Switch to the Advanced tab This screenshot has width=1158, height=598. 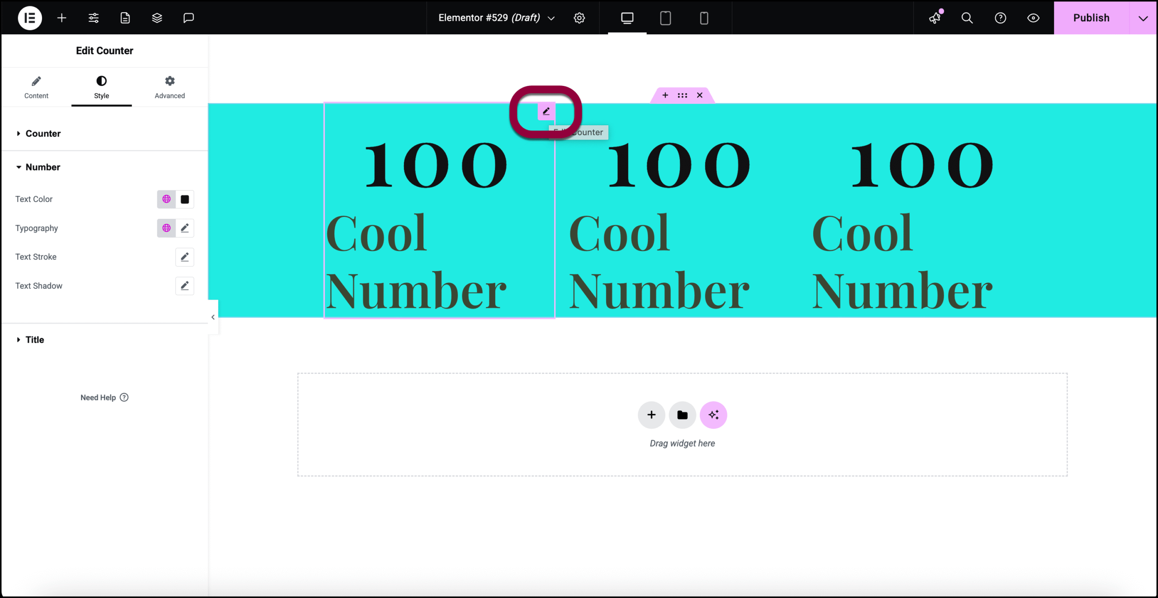(x=170, y=87)
